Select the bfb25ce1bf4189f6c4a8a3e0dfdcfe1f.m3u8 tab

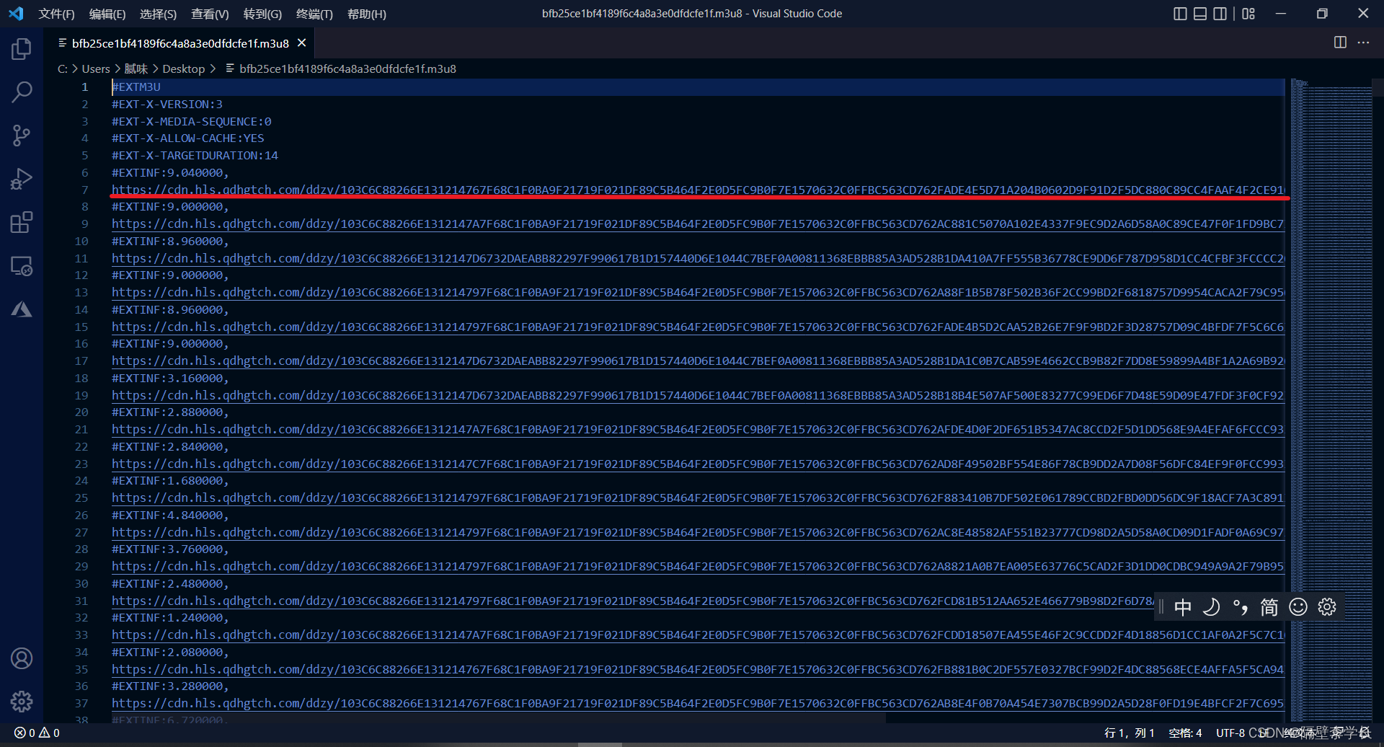[180, 43]
